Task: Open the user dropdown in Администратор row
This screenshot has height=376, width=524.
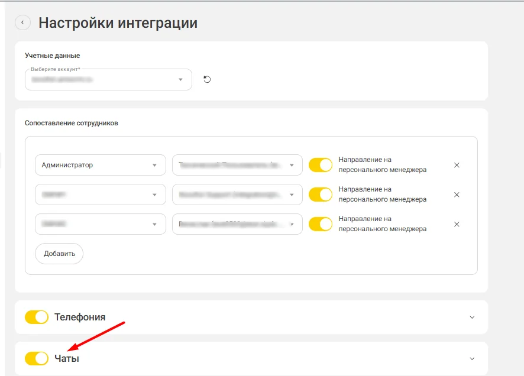Action: tap(237, 165)
